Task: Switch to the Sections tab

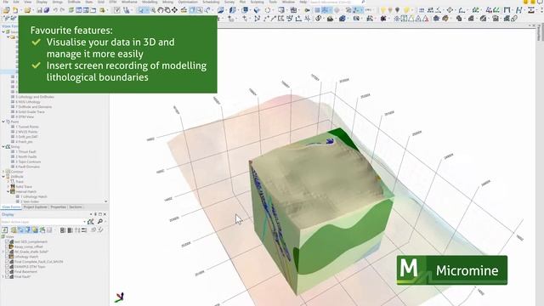Action: pyautogui.click(x=76, y=207)
